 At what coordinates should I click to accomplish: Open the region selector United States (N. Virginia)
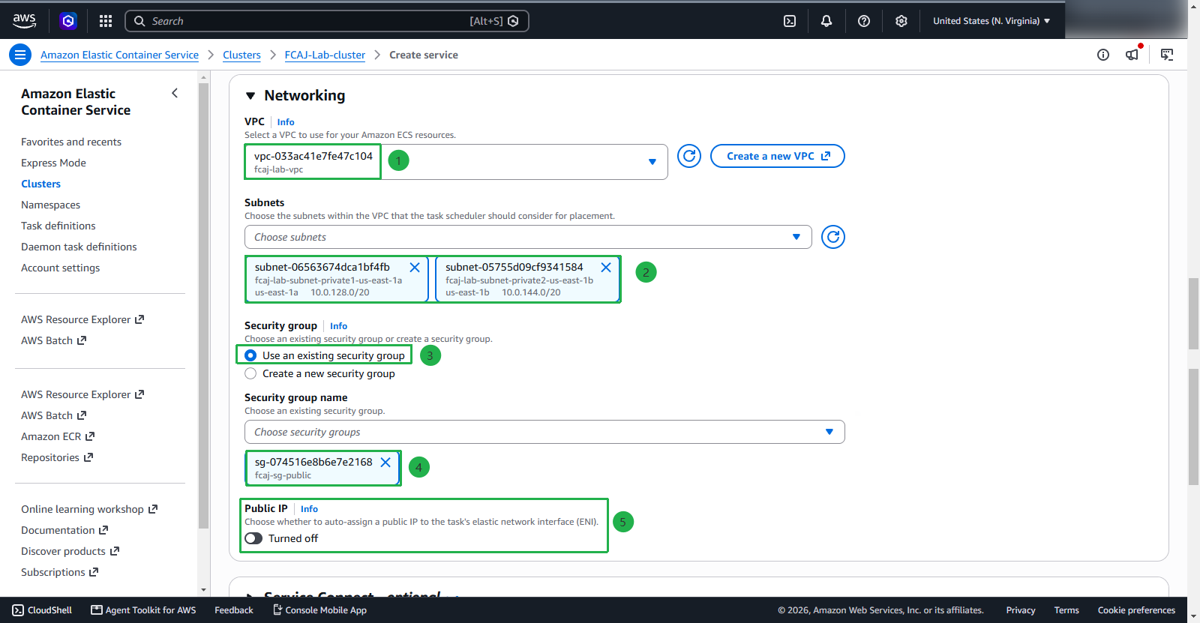[x=991, y=21]
